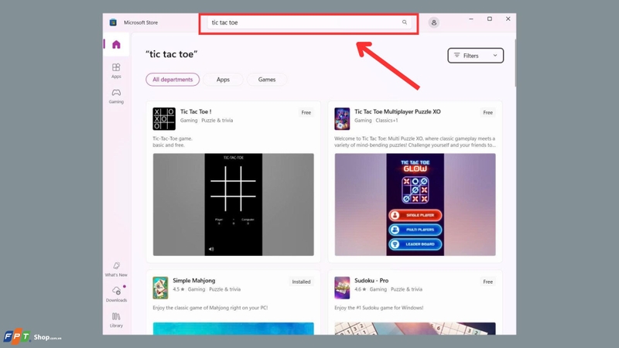Click the Sudoku - Pro 4.6 star rating

(x=360, y=289)
